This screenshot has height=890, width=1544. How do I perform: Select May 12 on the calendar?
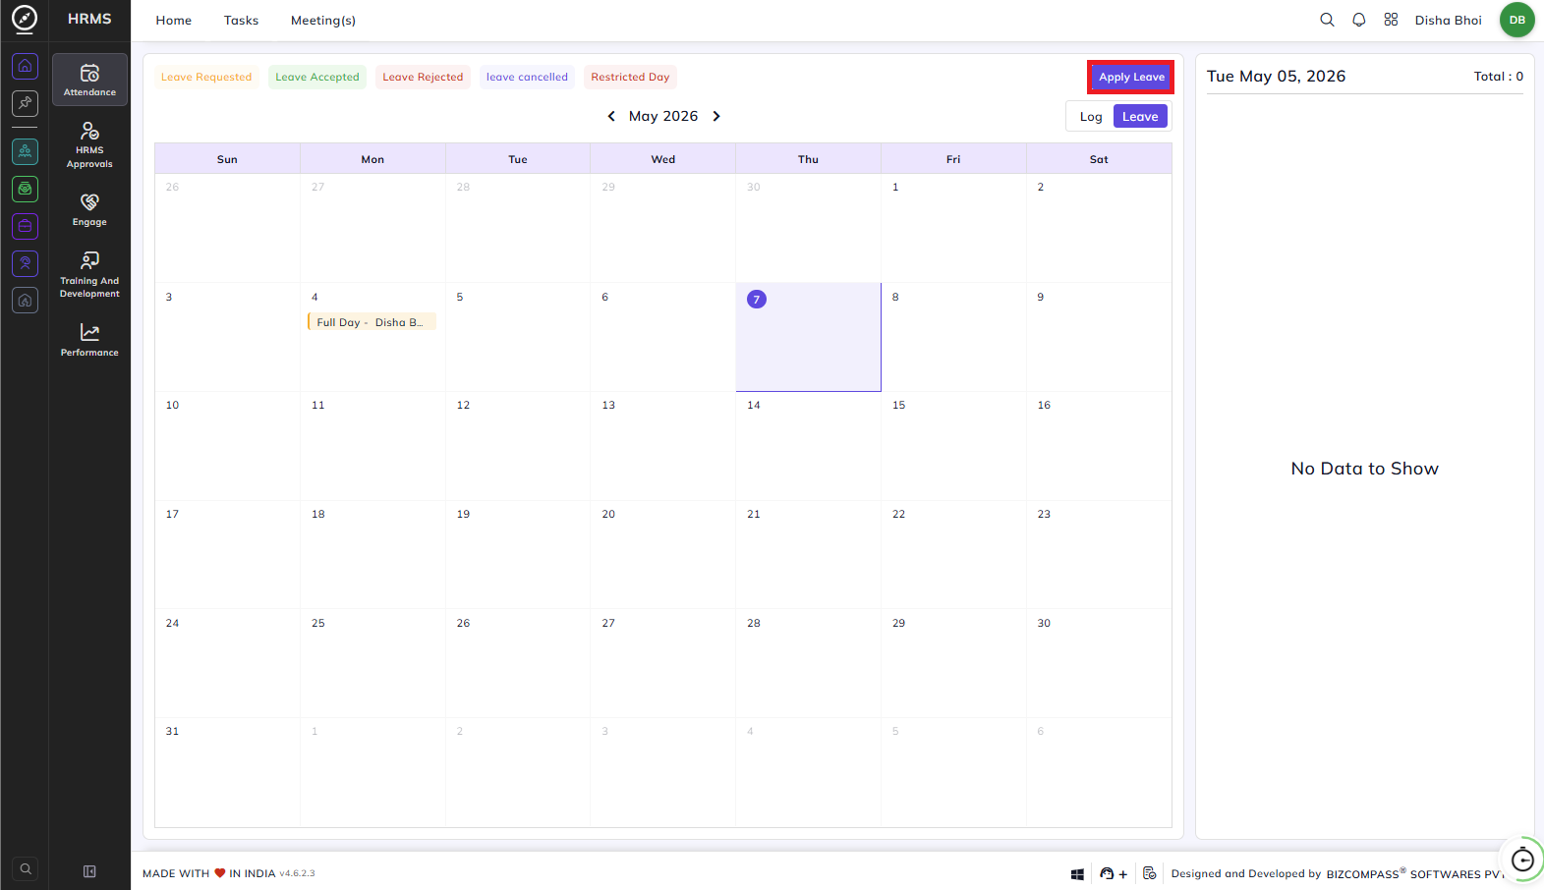pyautogui.click(x=518, y=446)
